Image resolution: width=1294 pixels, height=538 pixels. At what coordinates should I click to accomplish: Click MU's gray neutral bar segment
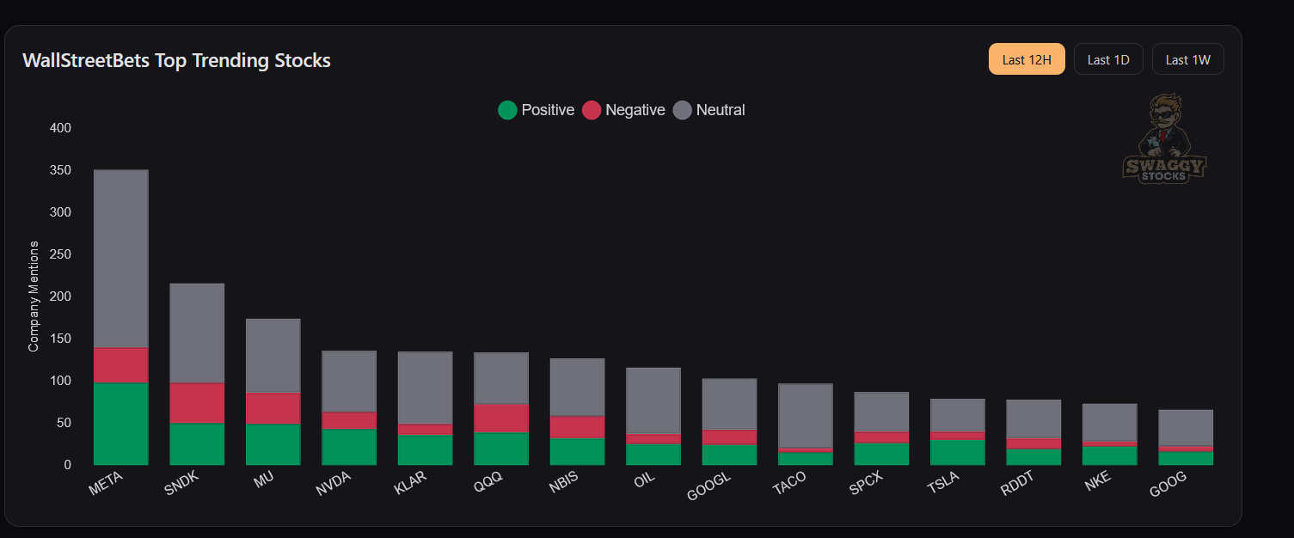tap(273, 357)
